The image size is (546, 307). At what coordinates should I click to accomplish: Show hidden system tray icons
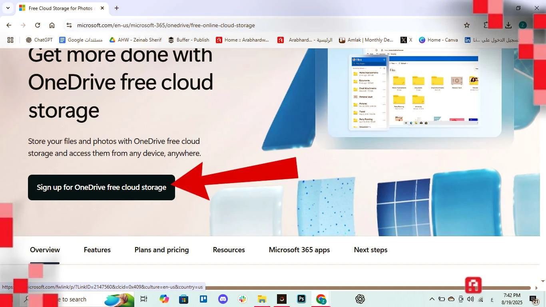[x=432, y=299]
